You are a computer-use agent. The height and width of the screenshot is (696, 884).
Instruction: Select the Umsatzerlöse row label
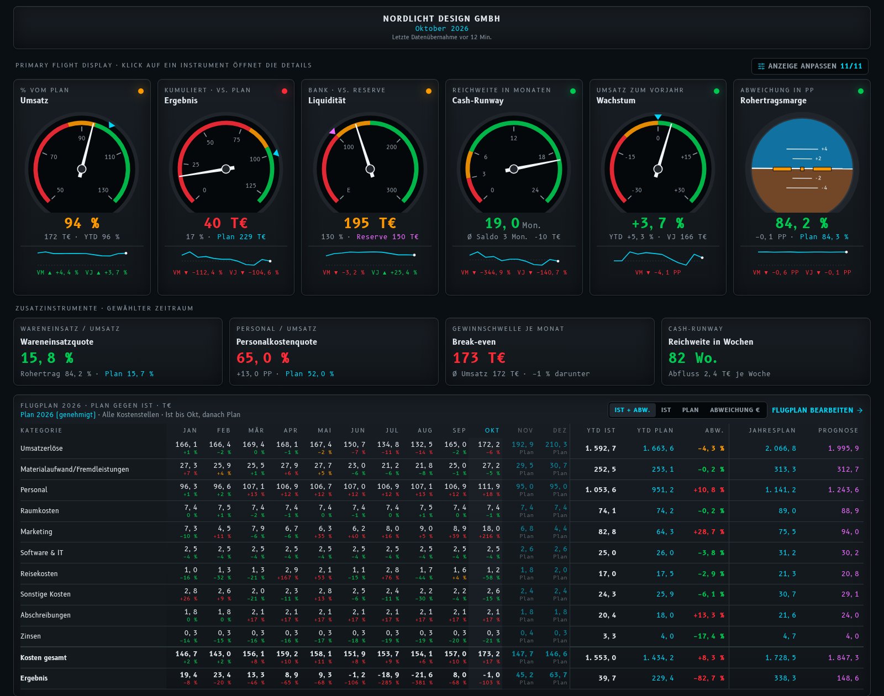coord(41,449)
